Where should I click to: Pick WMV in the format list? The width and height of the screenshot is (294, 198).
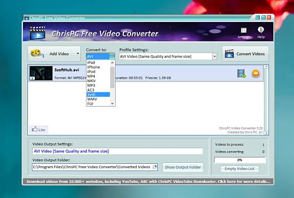point(98,99)
